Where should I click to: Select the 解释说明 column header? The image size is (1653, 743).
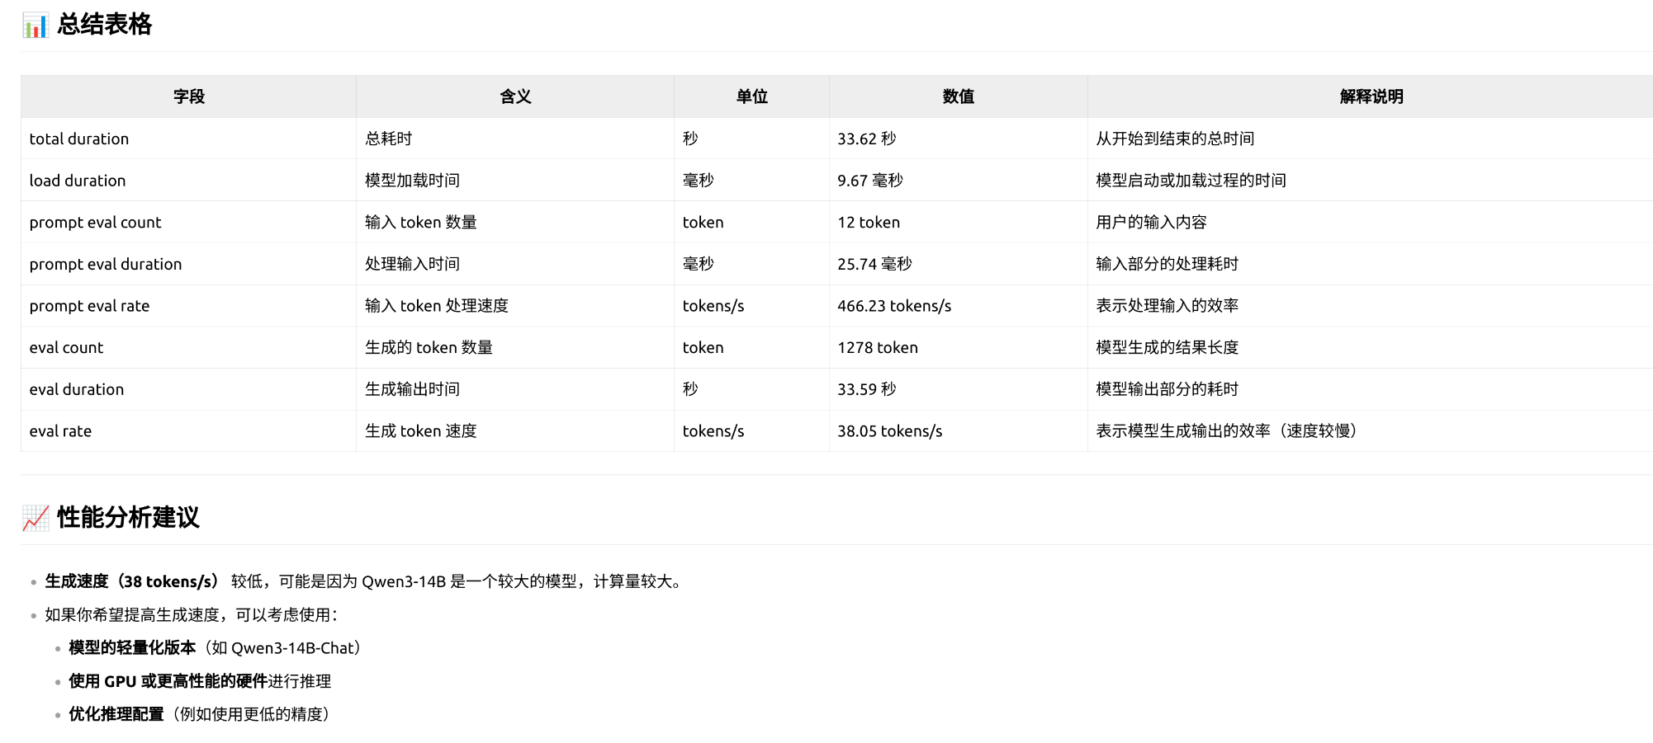[1371, 96]
